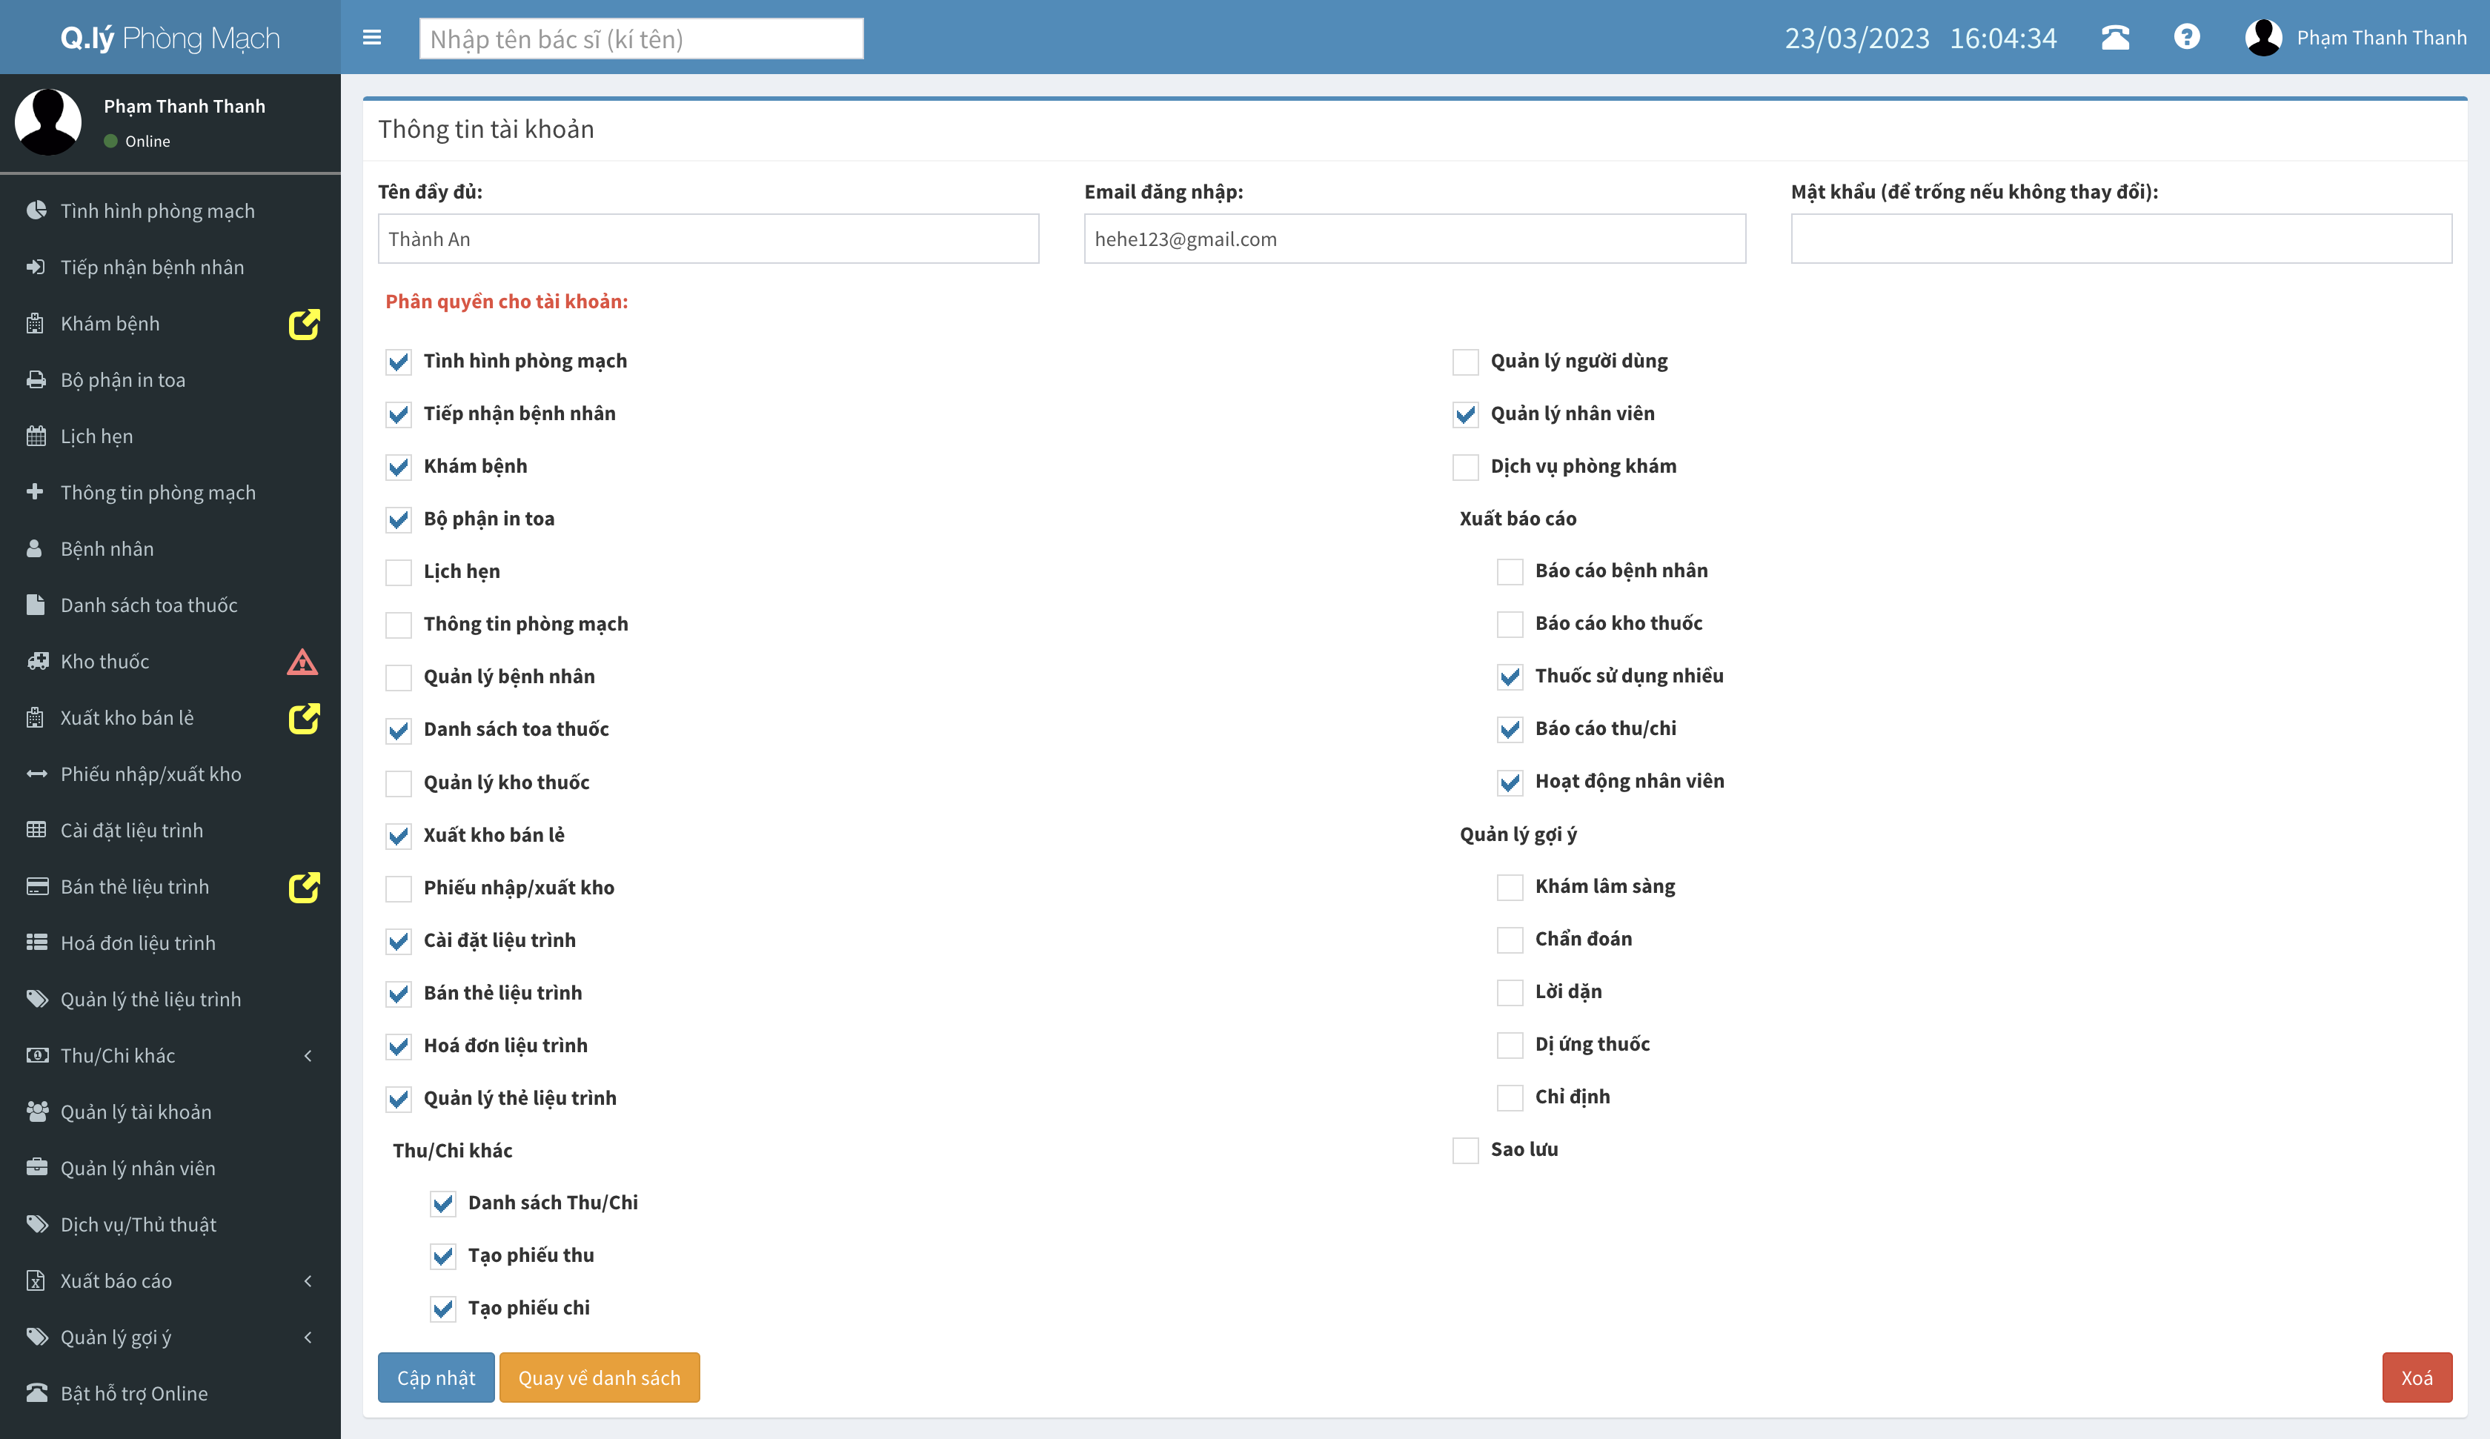
Task: Focus the Tên đầy đủ input field
Action: click(708, 239)
